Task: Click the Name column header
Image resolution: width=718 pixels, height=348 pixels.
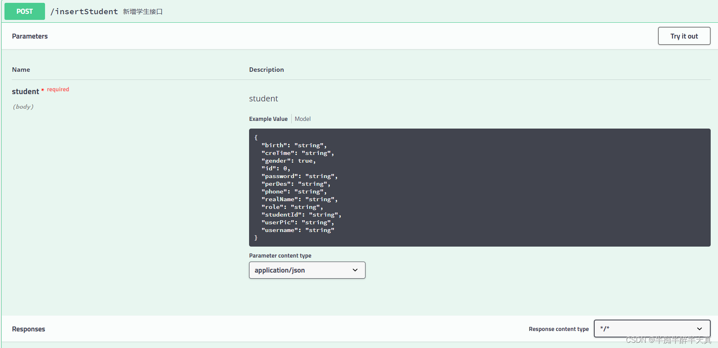Action: click(21, 70)
